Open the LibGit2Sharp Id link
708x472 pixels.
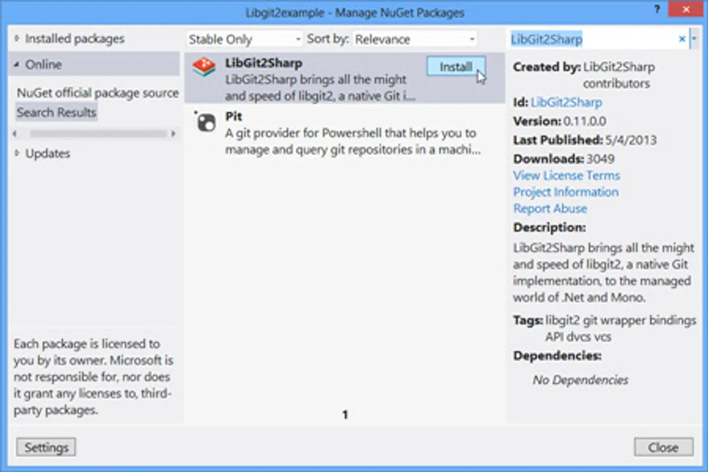coord(566,102)
